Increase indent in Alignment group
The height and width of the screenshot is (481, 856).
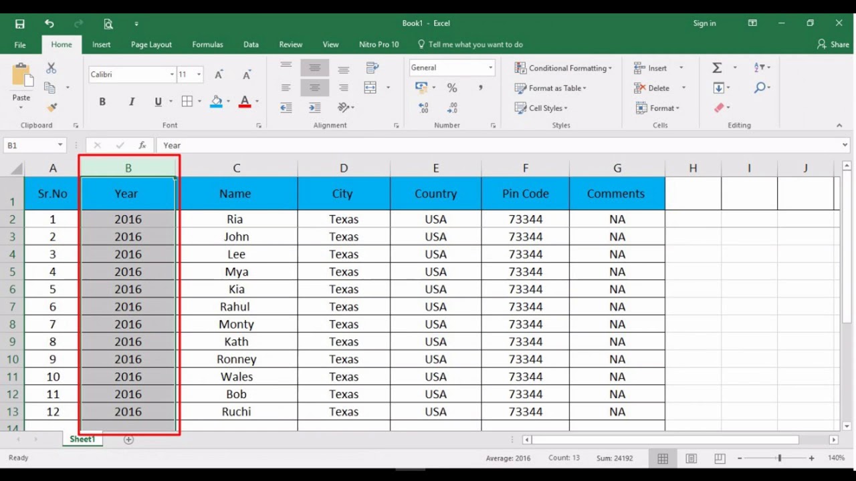314,107
